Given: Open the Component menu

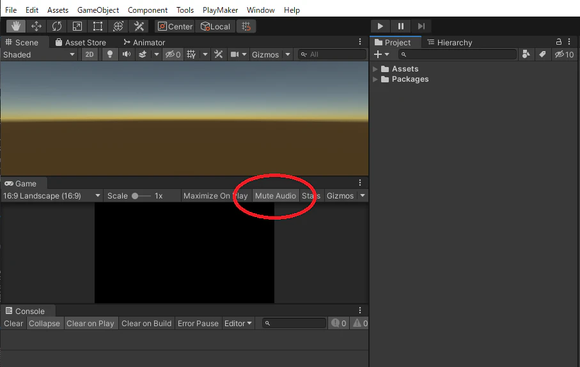Looking at the screenshot, I should (148, 10).
